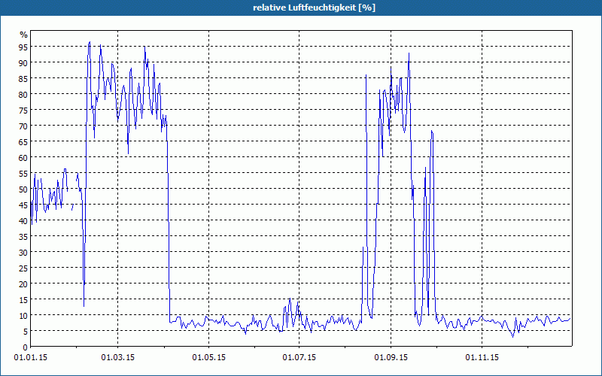
Task: Click the y-axis value '10'
Action: point(23,315)
